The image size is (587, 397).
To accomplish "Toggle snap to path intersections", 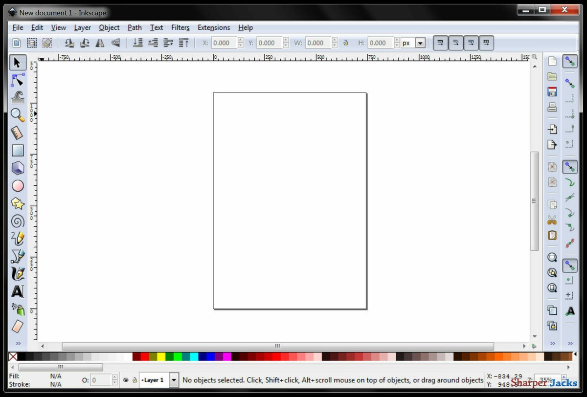I will click(570, 198).
